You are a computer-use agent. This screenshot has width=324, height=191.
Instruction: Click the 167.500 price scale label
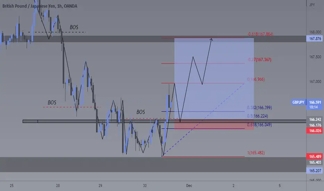[315, 57]
